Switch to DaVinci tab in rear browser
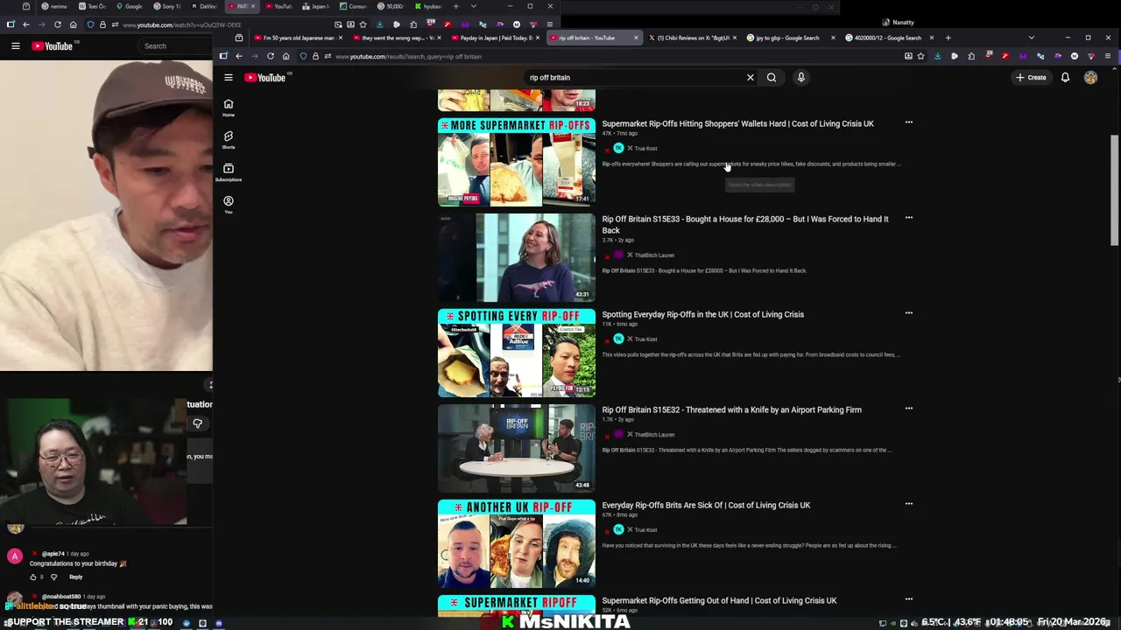Screen dimensions: 1121x630 [x=207, y=6]
